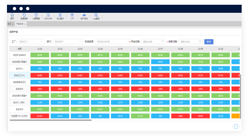
Task: Open the Log查询 magnifier icon
Action: (96, 15)
